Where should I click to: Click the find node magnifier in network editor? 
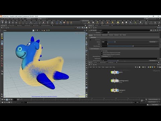pyautogui.click(x=158, y=67)
